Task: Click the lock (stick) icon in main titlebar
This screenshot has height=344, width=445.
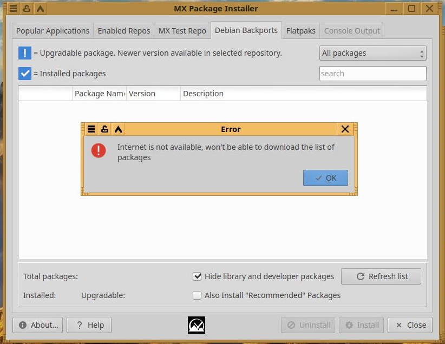Action: (27, 9)
